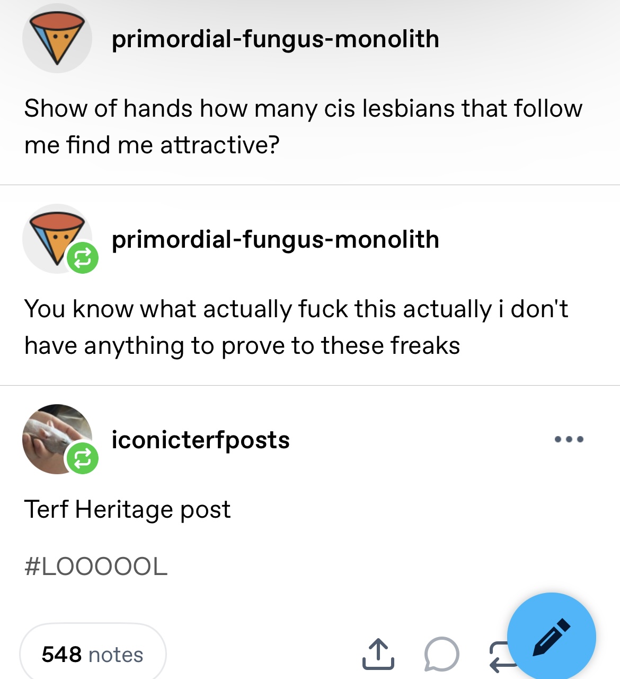
Task: Click green reblog badge on second cone avatar
Action: tap(82, 258)
